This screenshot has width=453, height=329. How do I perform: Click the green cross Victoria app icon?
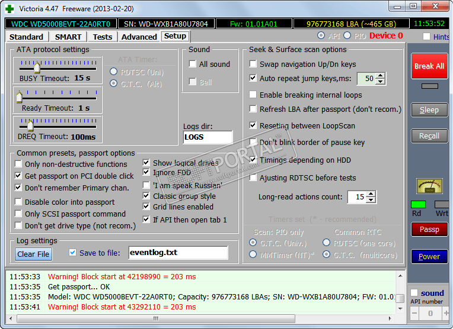click(9, 9)
